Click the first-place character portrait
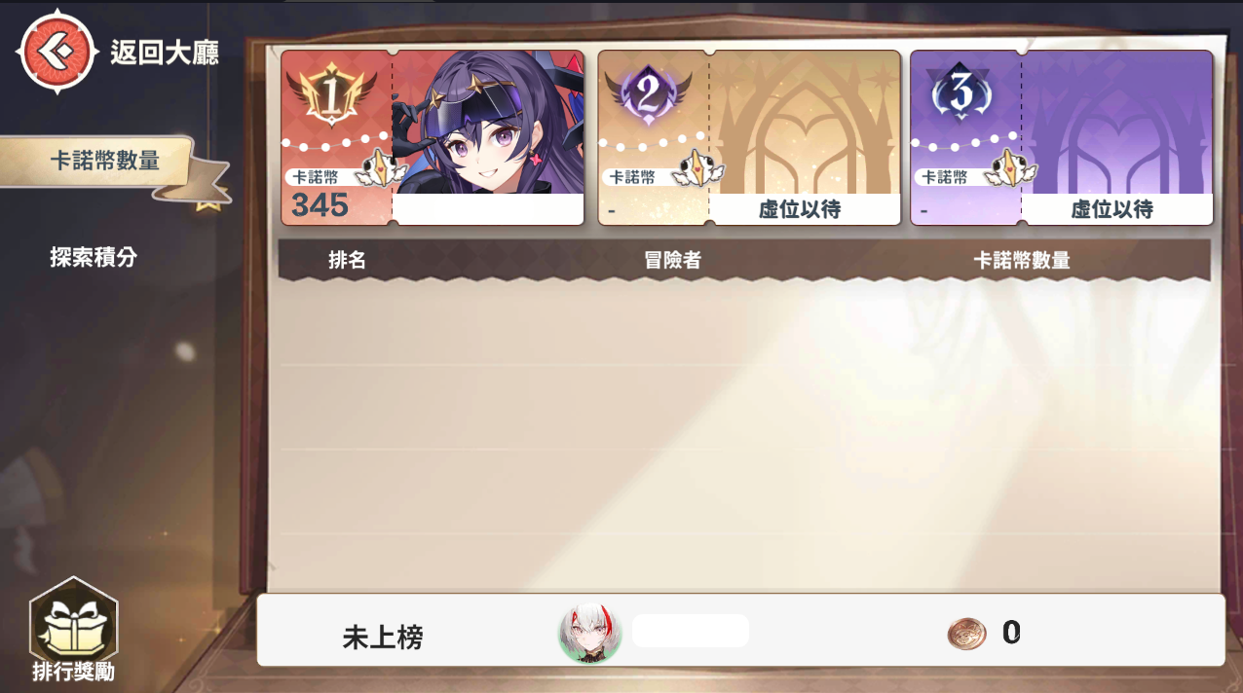The image size is (1243, 693). pos(488,123)
